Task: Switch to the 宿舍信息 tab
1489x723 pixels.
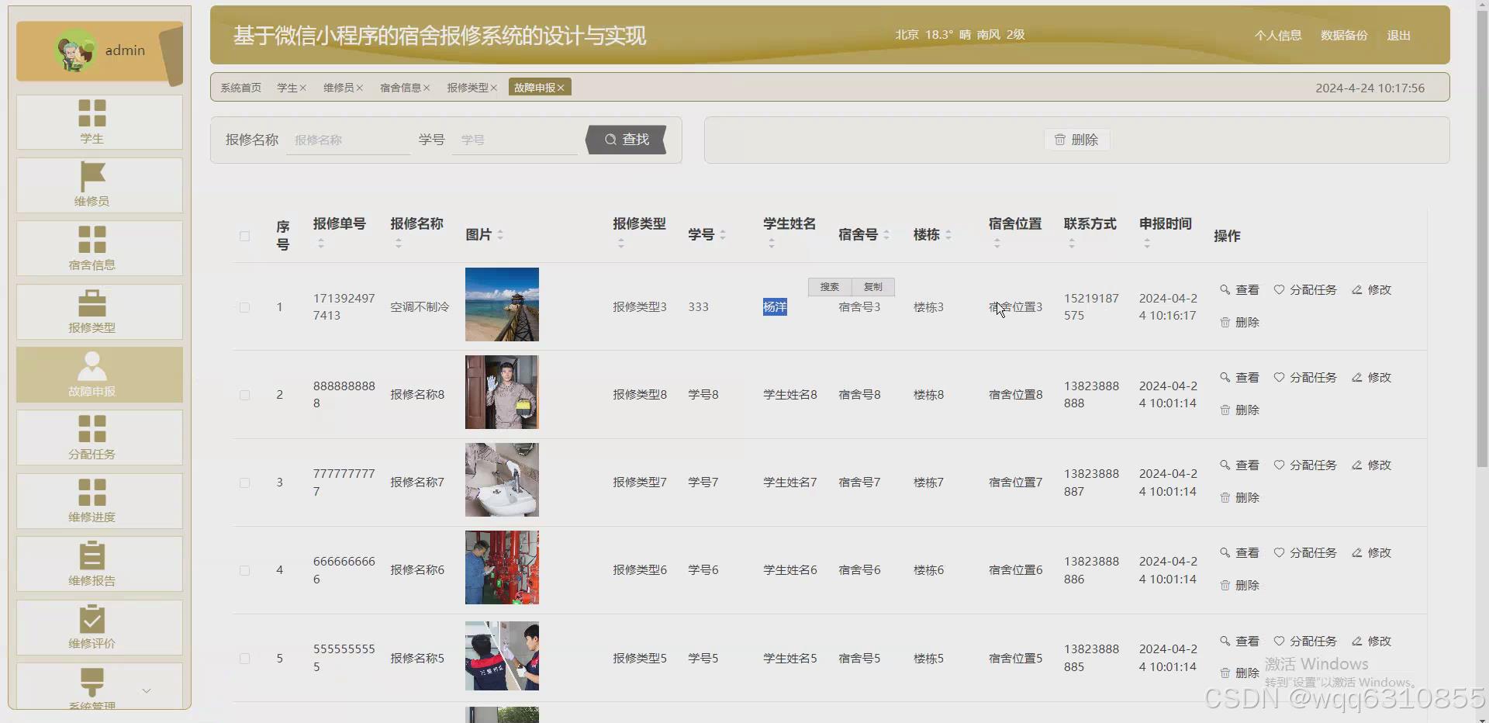Action: click(400, 88)
